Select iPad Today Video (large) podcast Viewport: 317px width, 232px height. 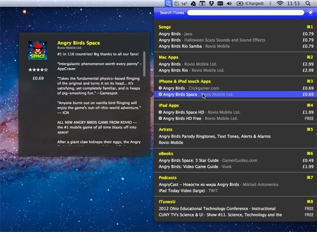(x=236, y=191)
